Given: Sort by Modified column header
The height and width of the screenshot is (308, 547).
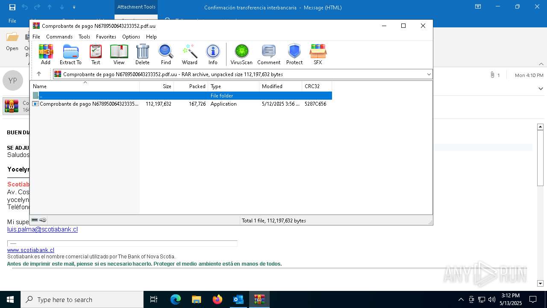Looking at the screenshot, I should (281, 86).
